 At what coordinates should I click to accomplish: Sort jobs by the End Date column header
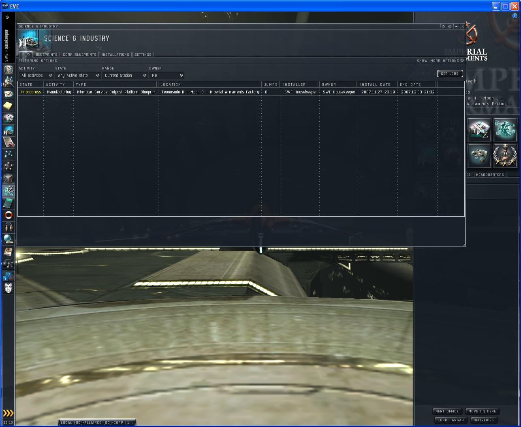(417, 85)
